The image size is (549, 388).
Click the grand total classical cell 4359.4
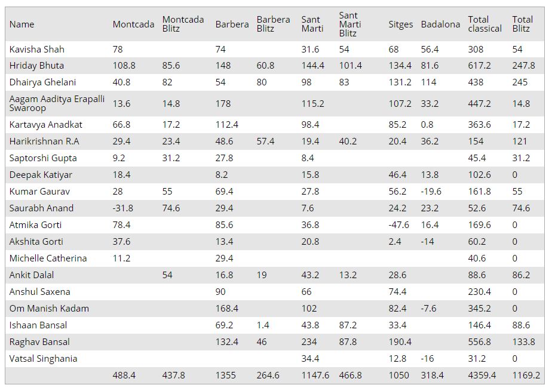(x=483, y=375)
